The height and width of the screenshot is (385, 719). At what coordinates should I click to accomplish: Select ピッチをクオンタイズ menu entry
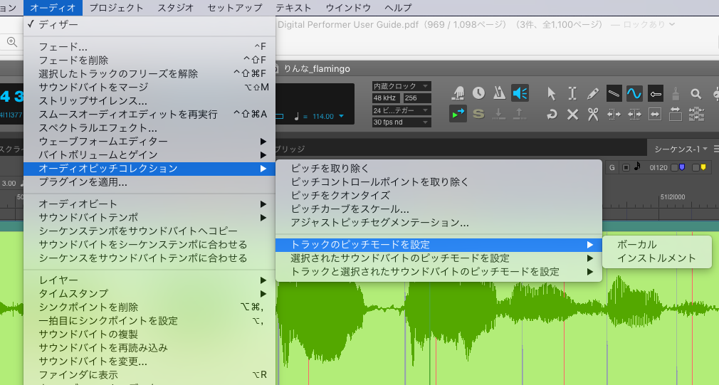[439, 196]
